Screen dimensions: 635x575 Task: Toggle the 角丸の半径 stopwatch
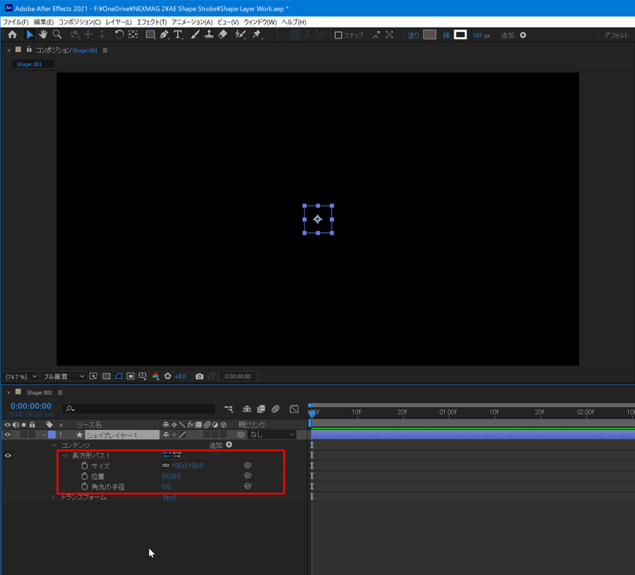[x=85, y=486]
